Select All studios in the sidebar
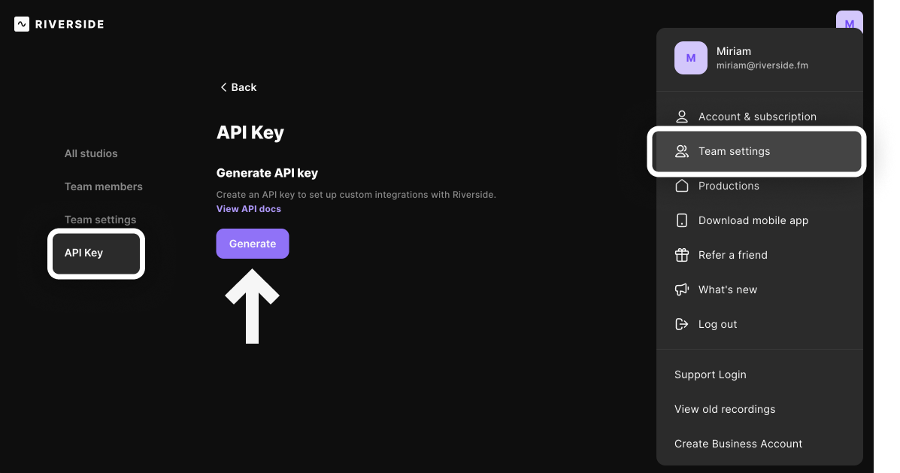The height and width of the screenshot is (473, 900). pyautogui.click(x=91, y=153)
